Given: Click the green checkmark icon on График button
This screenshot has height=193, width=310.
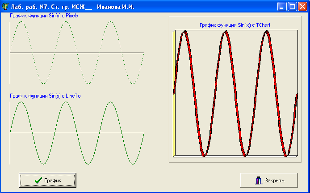Looking at the screenshot, I should [x=38, y=181].
